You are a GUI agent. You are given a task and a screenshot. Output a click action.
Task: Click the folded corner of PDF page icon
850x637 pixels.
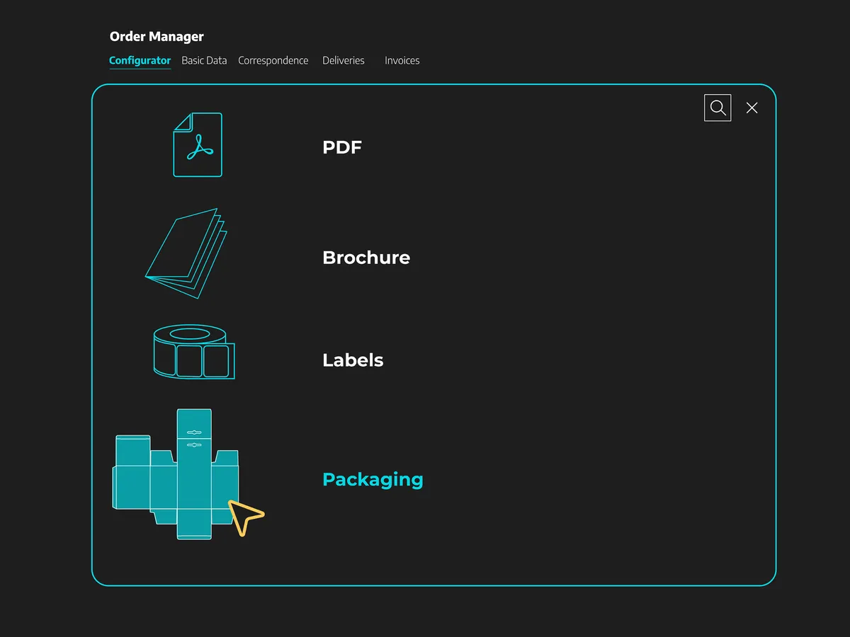(x=182, y=122)
